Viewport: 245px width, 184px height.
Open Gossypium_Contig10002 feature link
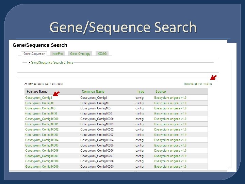[x=42, y=129]
